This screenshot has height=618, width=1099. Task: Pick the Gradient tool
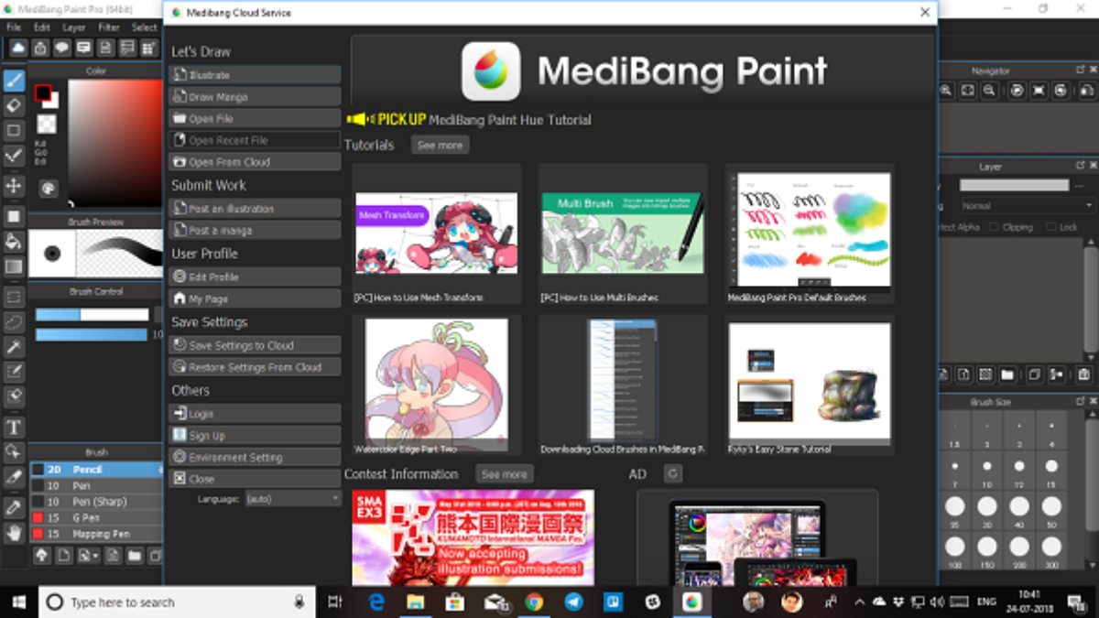[14, 266]
